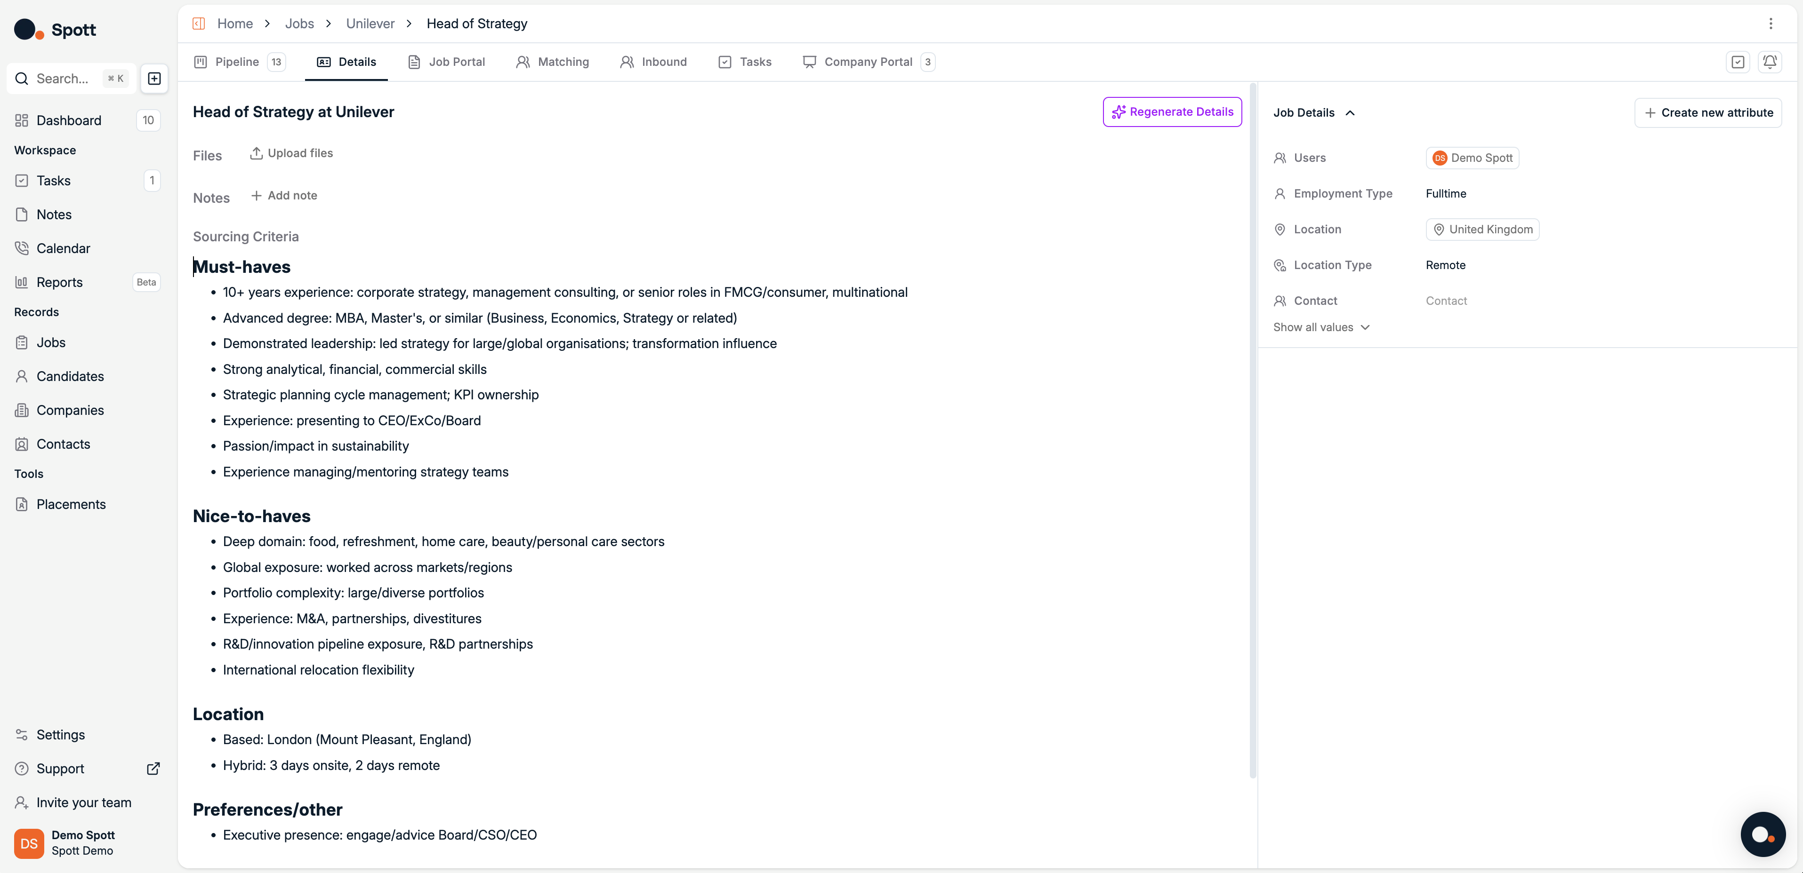Click the Spott logo
1803x873 pixels.
pyautogui.click(x=55, y=29)
